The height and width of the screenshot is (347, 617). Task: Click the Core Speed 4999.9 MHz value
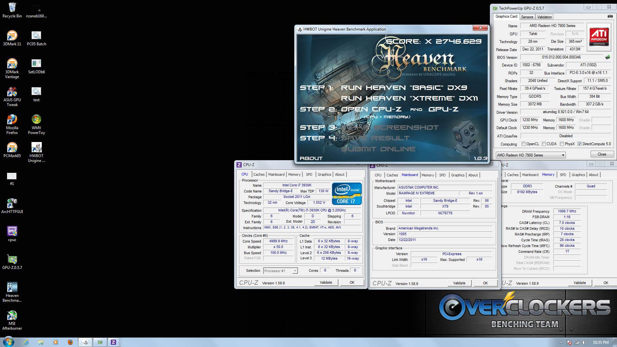point(278,241)
